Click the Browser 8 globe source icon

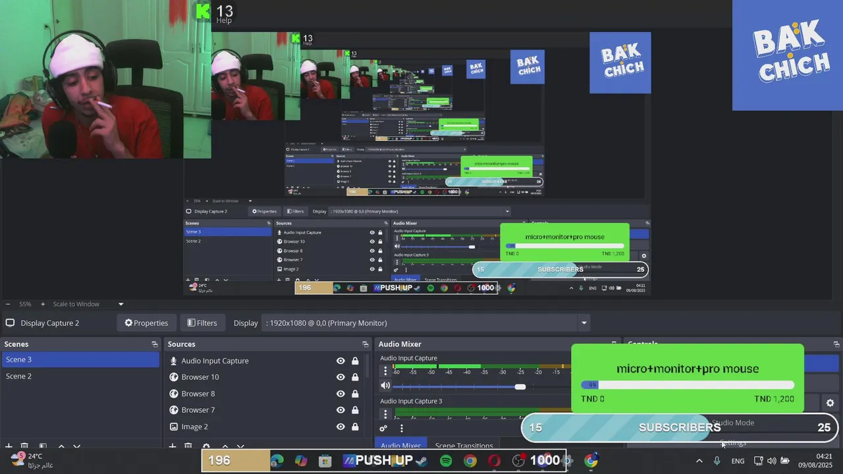(x=174, y=394)
